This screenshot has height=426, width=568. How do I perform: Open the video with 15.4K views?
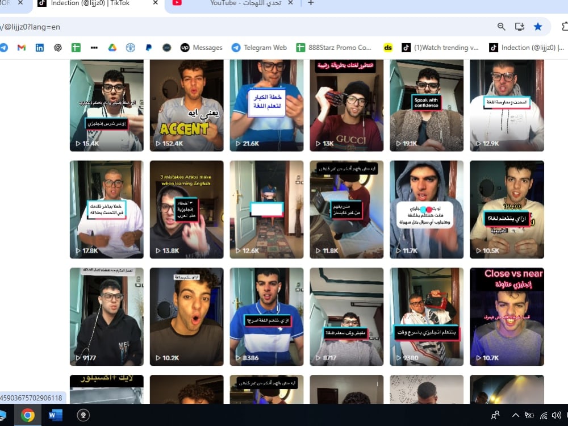click(x=107, y=106)
